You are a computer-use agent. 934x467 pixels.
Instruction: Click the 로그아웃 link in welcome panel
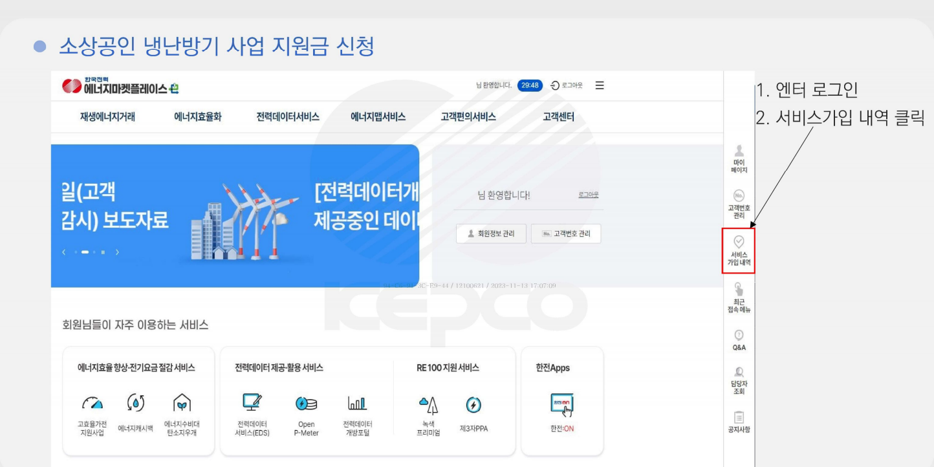pos(588,195)
